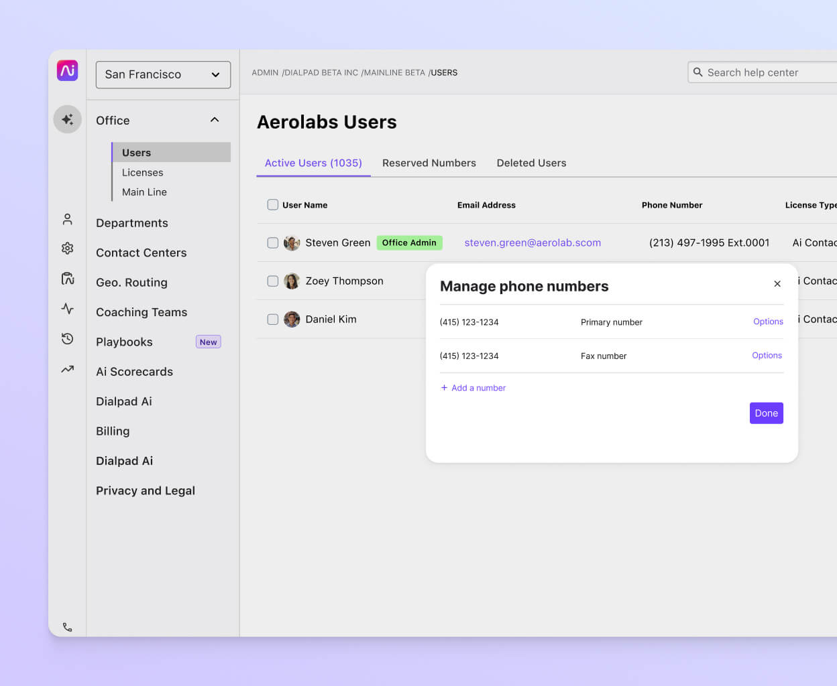
Task: Switch to the Reserved Numbers tab
Action: click(x=429, y=163)
